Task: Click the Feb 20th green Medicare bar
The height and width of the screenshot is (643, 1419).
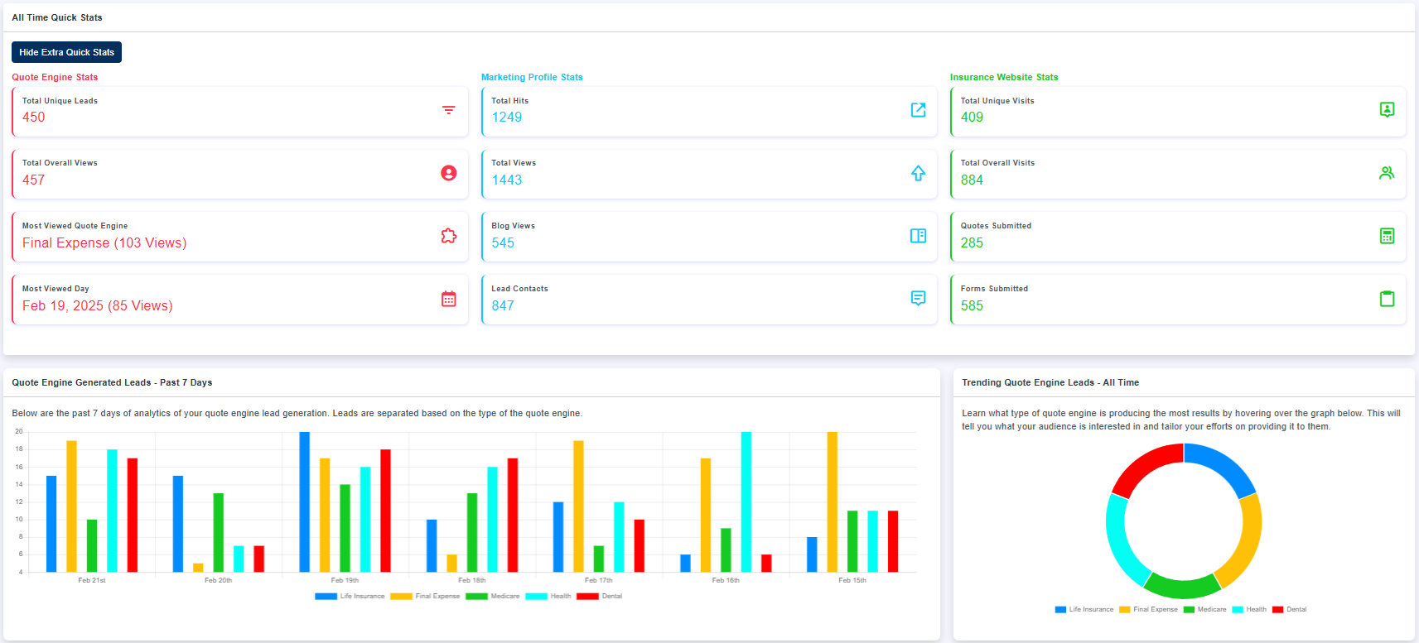Action: pos(219,532)
